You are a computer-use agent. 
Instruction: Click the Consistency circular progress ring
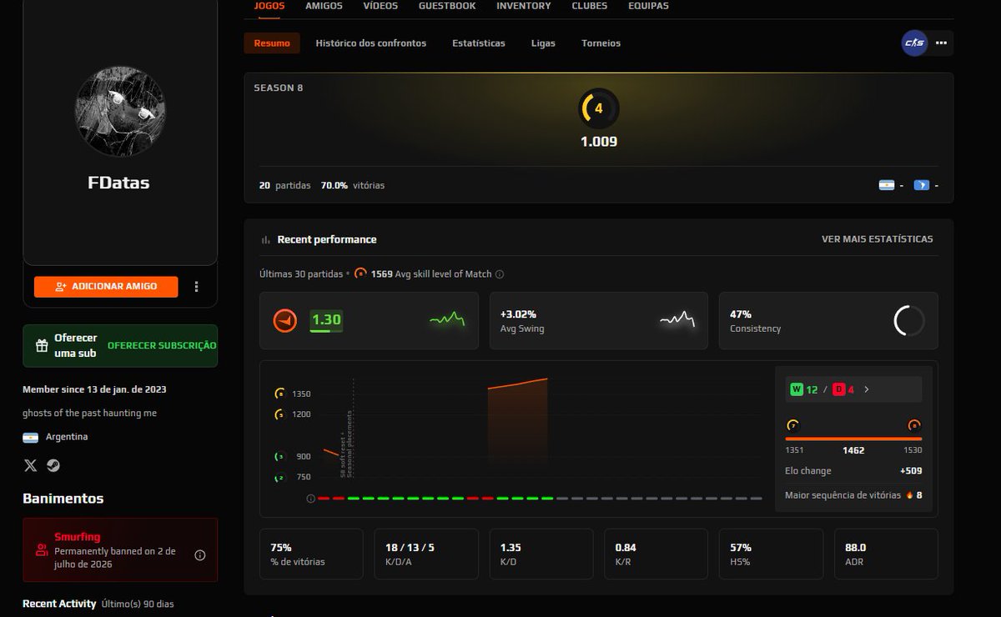909,320
